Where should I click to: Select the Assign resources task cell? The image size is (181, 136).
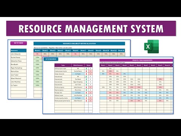[63, 74]
